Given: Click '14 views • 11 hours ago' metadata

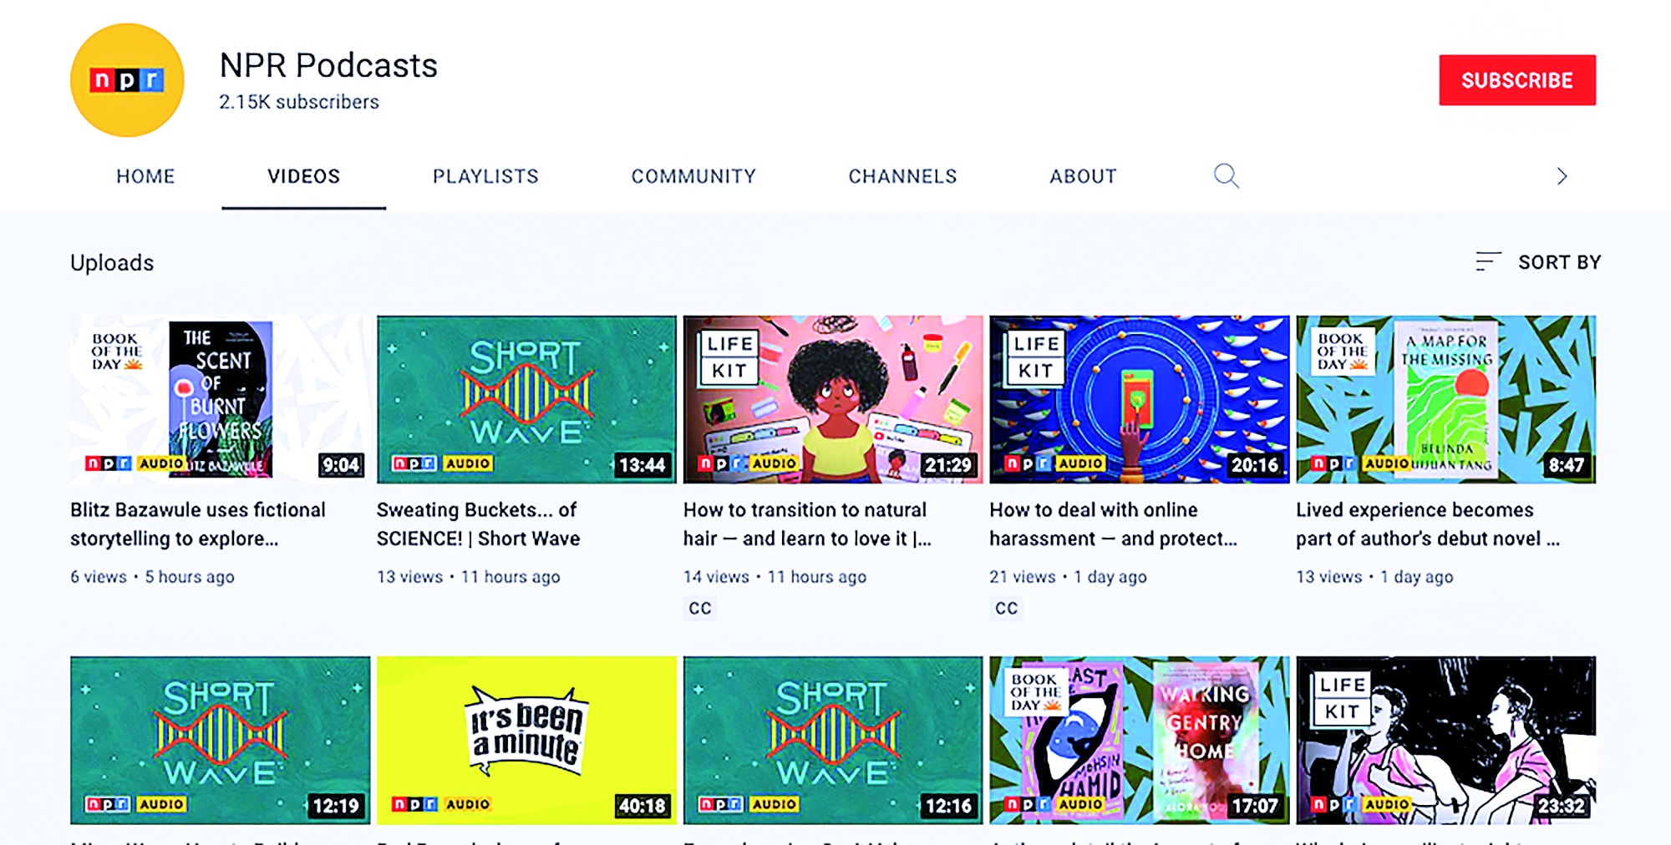Looking at the screenshot, I should 775,577.
